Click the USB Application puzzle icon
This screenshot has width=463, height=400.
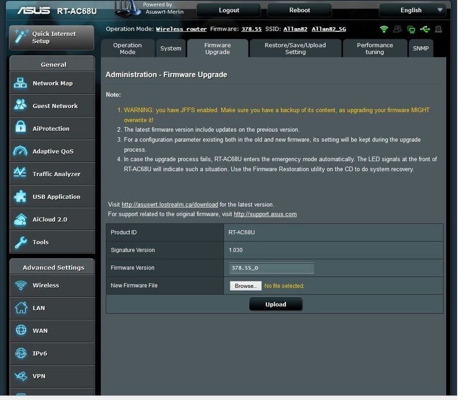click(20, 196)
